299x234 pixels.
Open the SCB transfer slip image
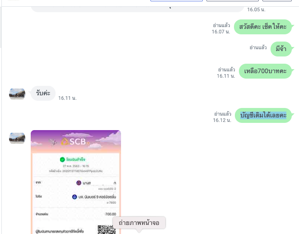(x=76, y=182)
